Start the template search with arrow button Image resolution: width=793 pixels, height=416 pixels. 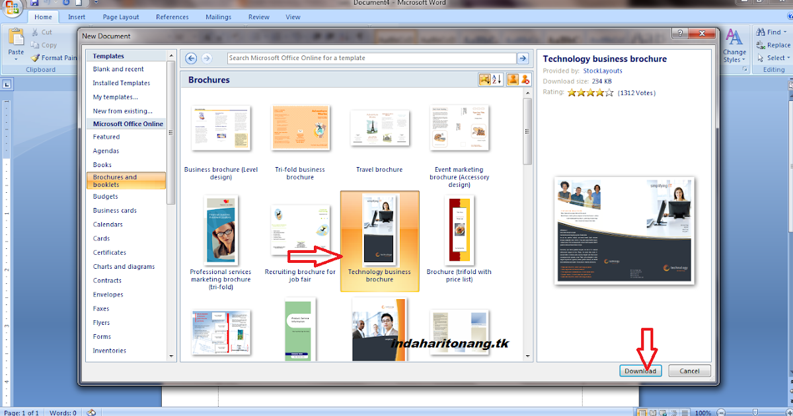pyautogui.click(x=523, y=58)
